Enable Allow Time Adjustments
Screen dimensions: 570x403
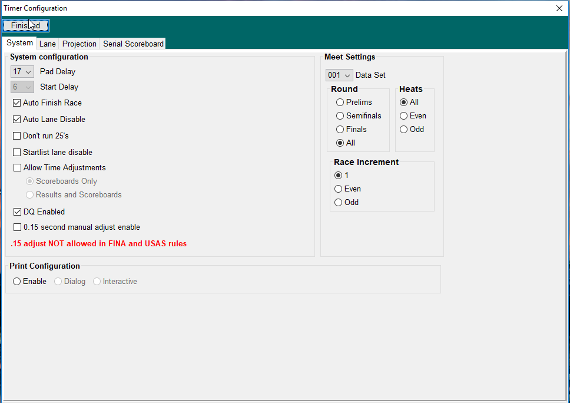click(17, 168)
